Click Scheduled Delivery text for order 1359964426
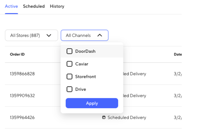The image size is (197, 130). pos(127,118)
